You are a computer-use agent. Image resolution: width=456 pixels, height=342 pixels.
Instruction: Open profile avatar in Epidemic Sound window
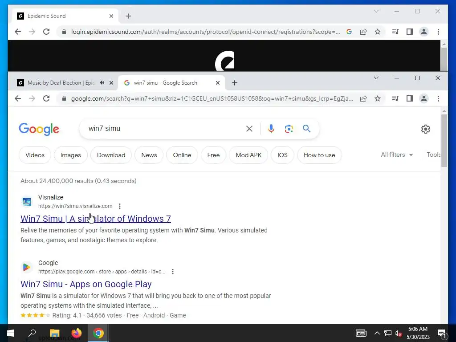click(424, 32)
